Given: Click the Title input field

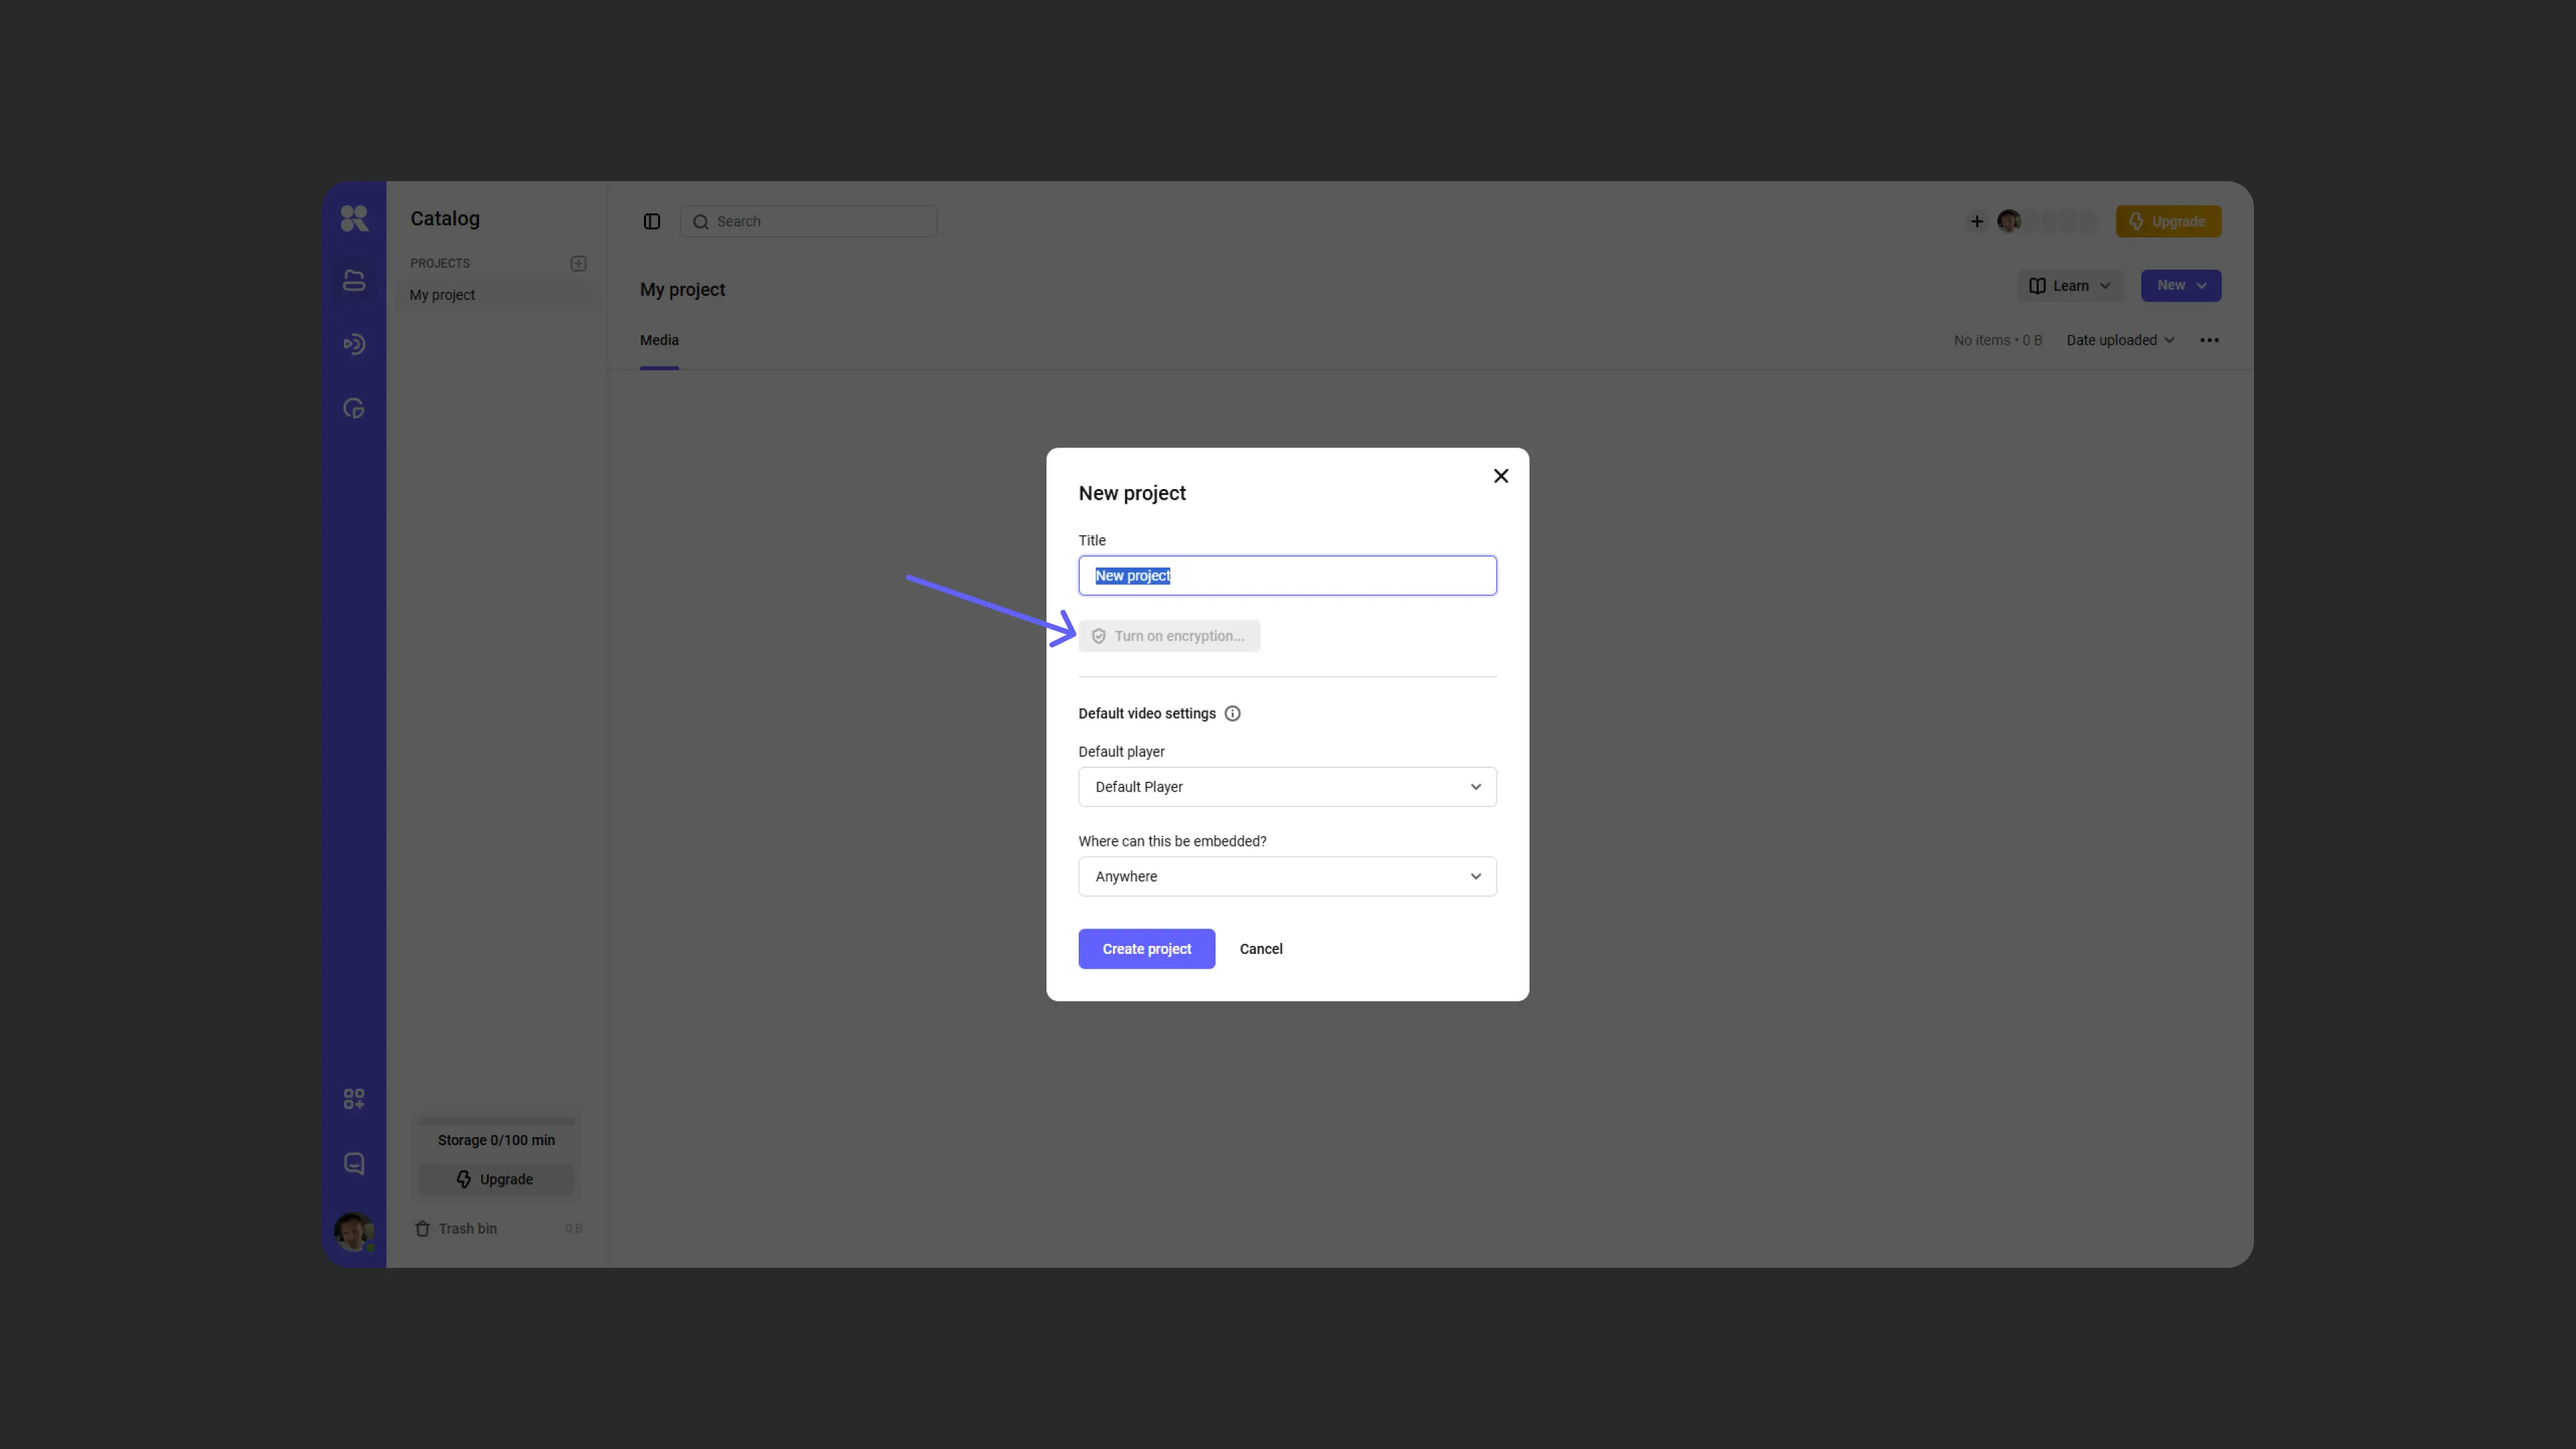Looking at the screenshot, I should click(x=1287, y=576).
